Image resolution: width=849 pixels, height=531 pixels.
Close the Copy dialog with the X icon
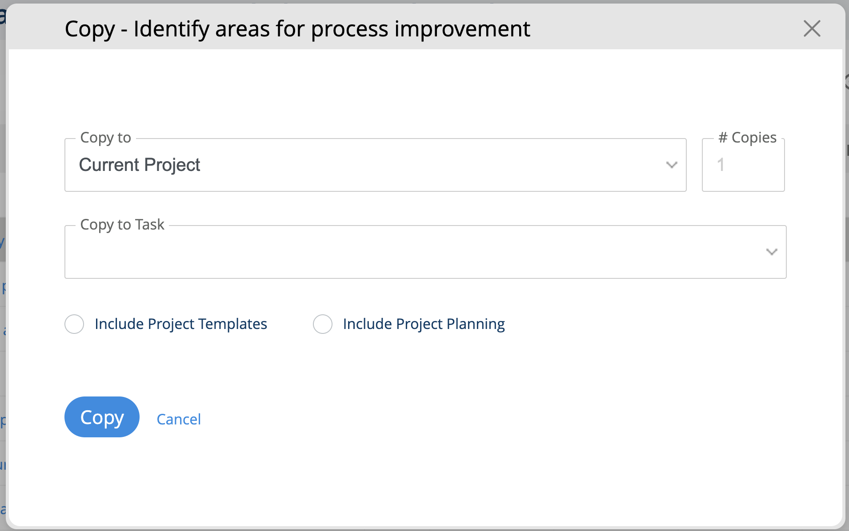pos(812,29)
